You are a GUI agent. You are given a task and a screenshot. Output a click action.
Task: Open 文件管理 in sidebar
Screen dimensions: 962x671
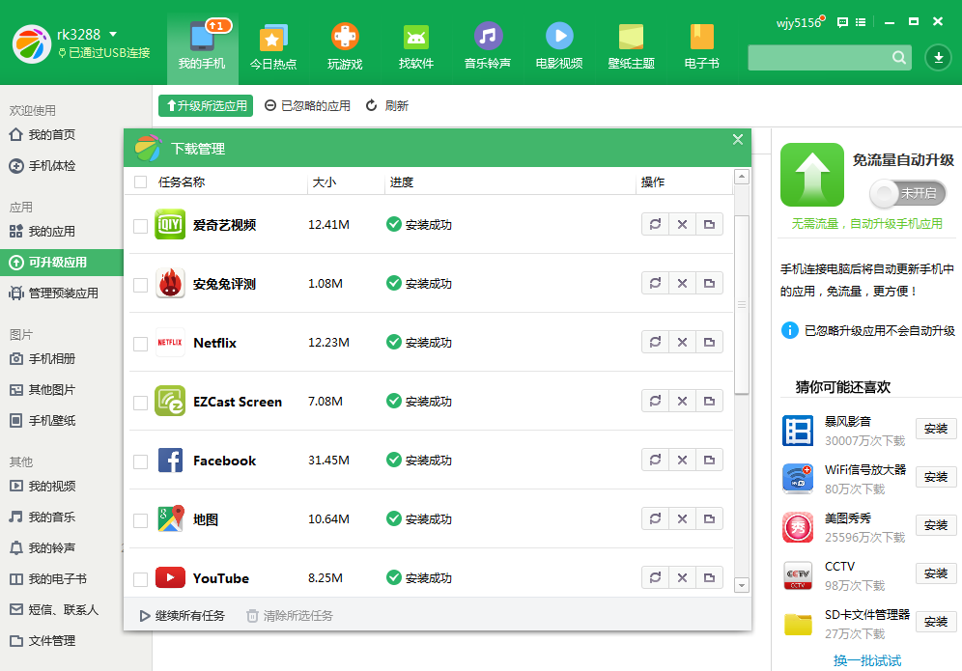click(x=42, y=640)
